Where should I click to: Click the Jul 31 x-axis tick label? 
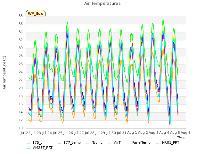(121, 133)
